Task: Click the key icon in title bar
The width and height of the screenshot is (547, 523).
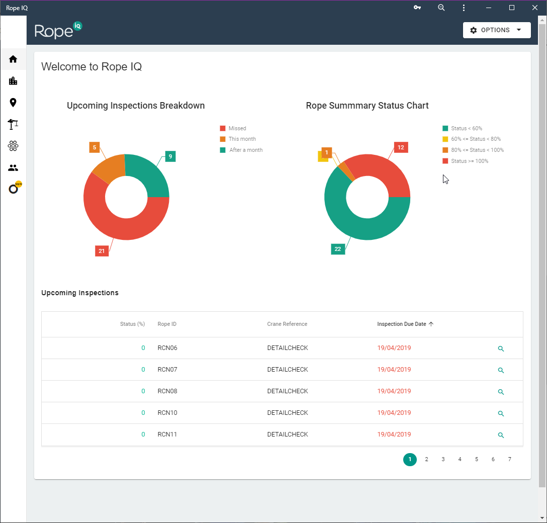Action: (417, 8)
